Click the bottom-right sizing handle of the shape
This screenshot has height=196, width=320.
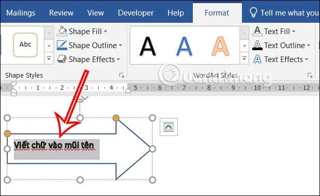click(153, 180)
